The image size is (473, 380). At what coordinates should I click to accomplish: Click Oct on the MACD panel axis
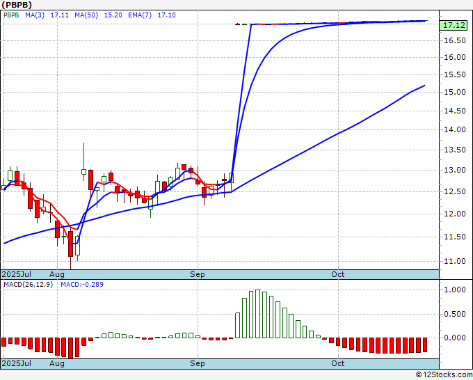pyautogui.click(x=337, y=363)
